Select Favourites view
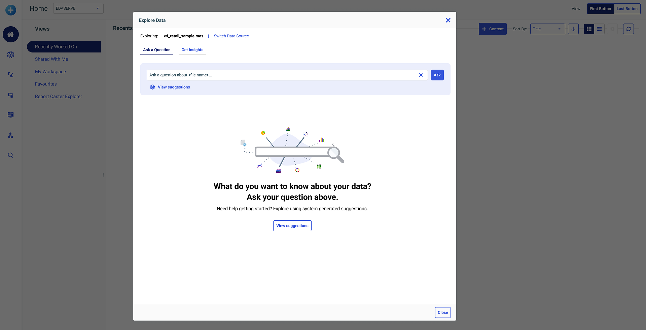 46,84
